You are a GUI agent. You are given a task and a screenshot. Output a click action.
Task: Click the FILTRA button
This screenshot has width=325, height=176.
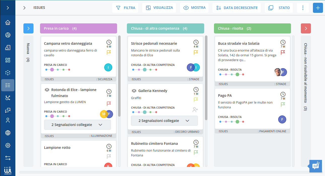point(125,8)
